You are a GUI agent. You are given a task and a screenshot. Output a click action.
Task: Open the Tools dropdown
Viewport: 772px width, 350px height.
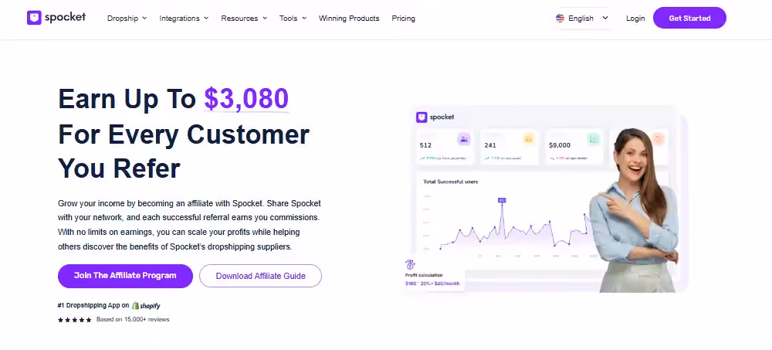(x=293, y=19)
